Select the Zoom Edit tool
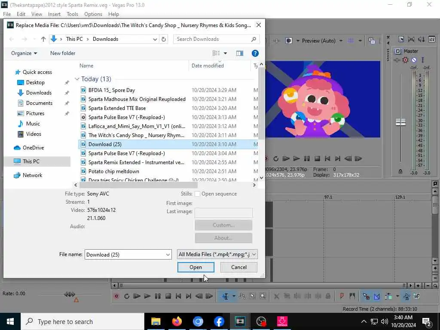The height and width of the screenshot is (330, 440). (x=263, y=296)
